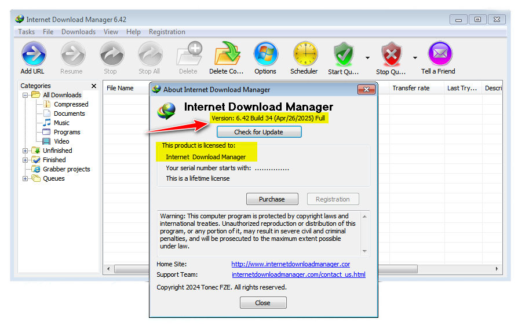This screenshot has height=326, width=518.
Task: Click the Stop toolbar icon
Action: point(112,53)
